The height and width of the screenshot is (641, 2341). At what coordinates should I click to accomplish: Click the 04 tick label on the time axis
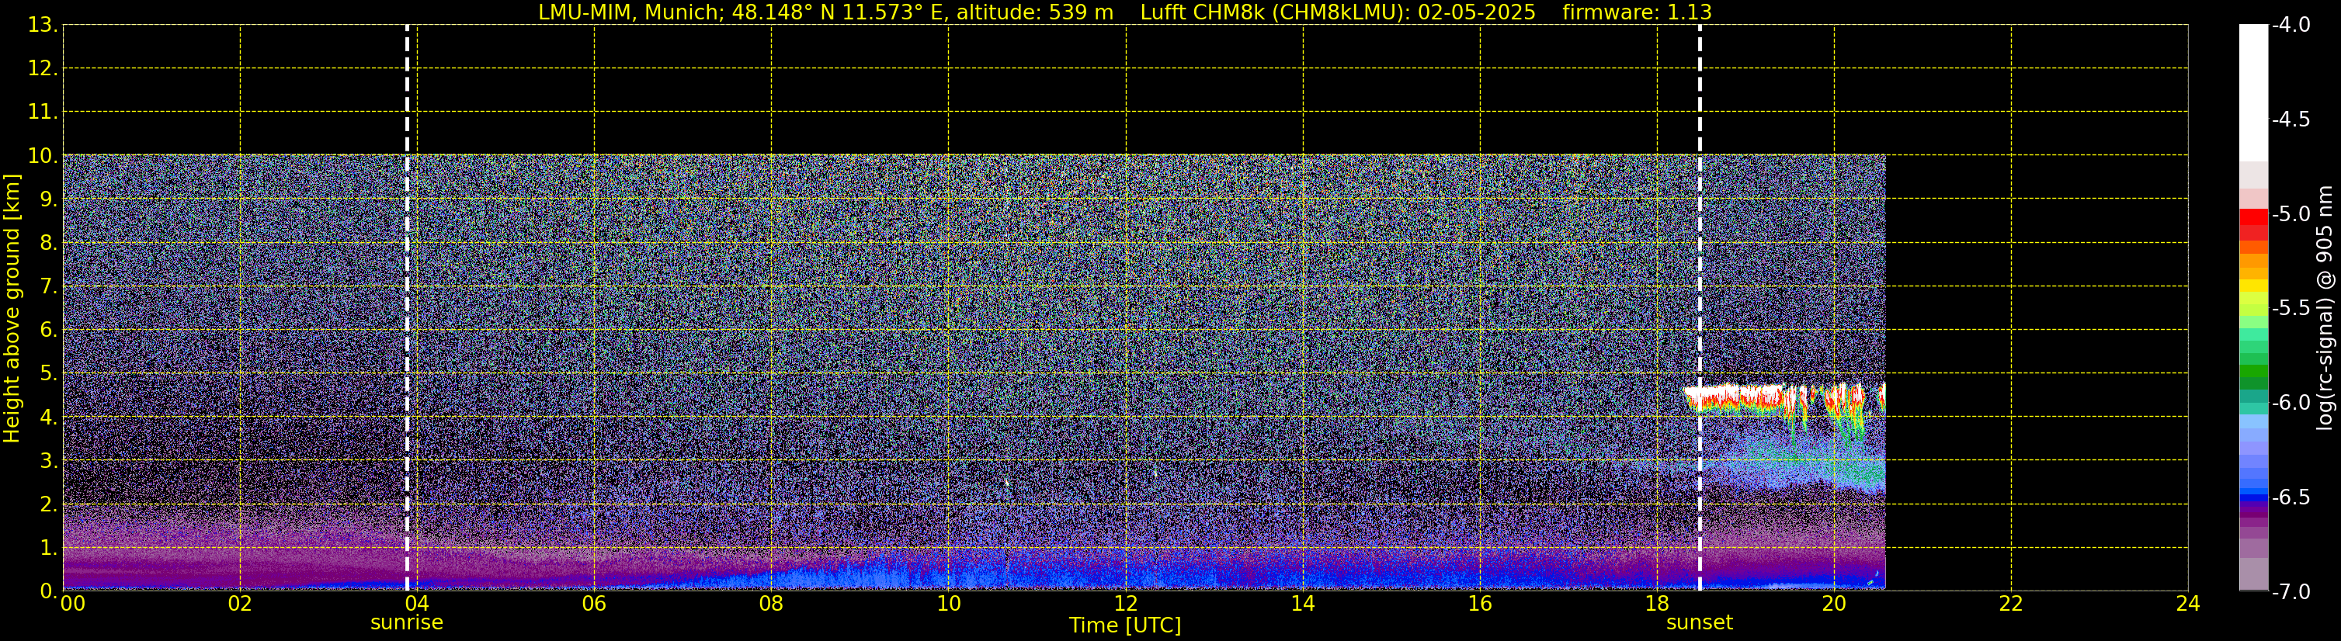click(x=417, y=603)
